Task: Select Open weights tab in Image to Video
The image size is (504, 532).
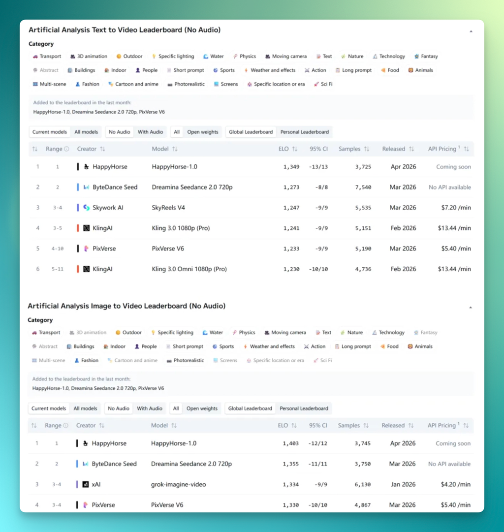Action: tap(202, 408)
